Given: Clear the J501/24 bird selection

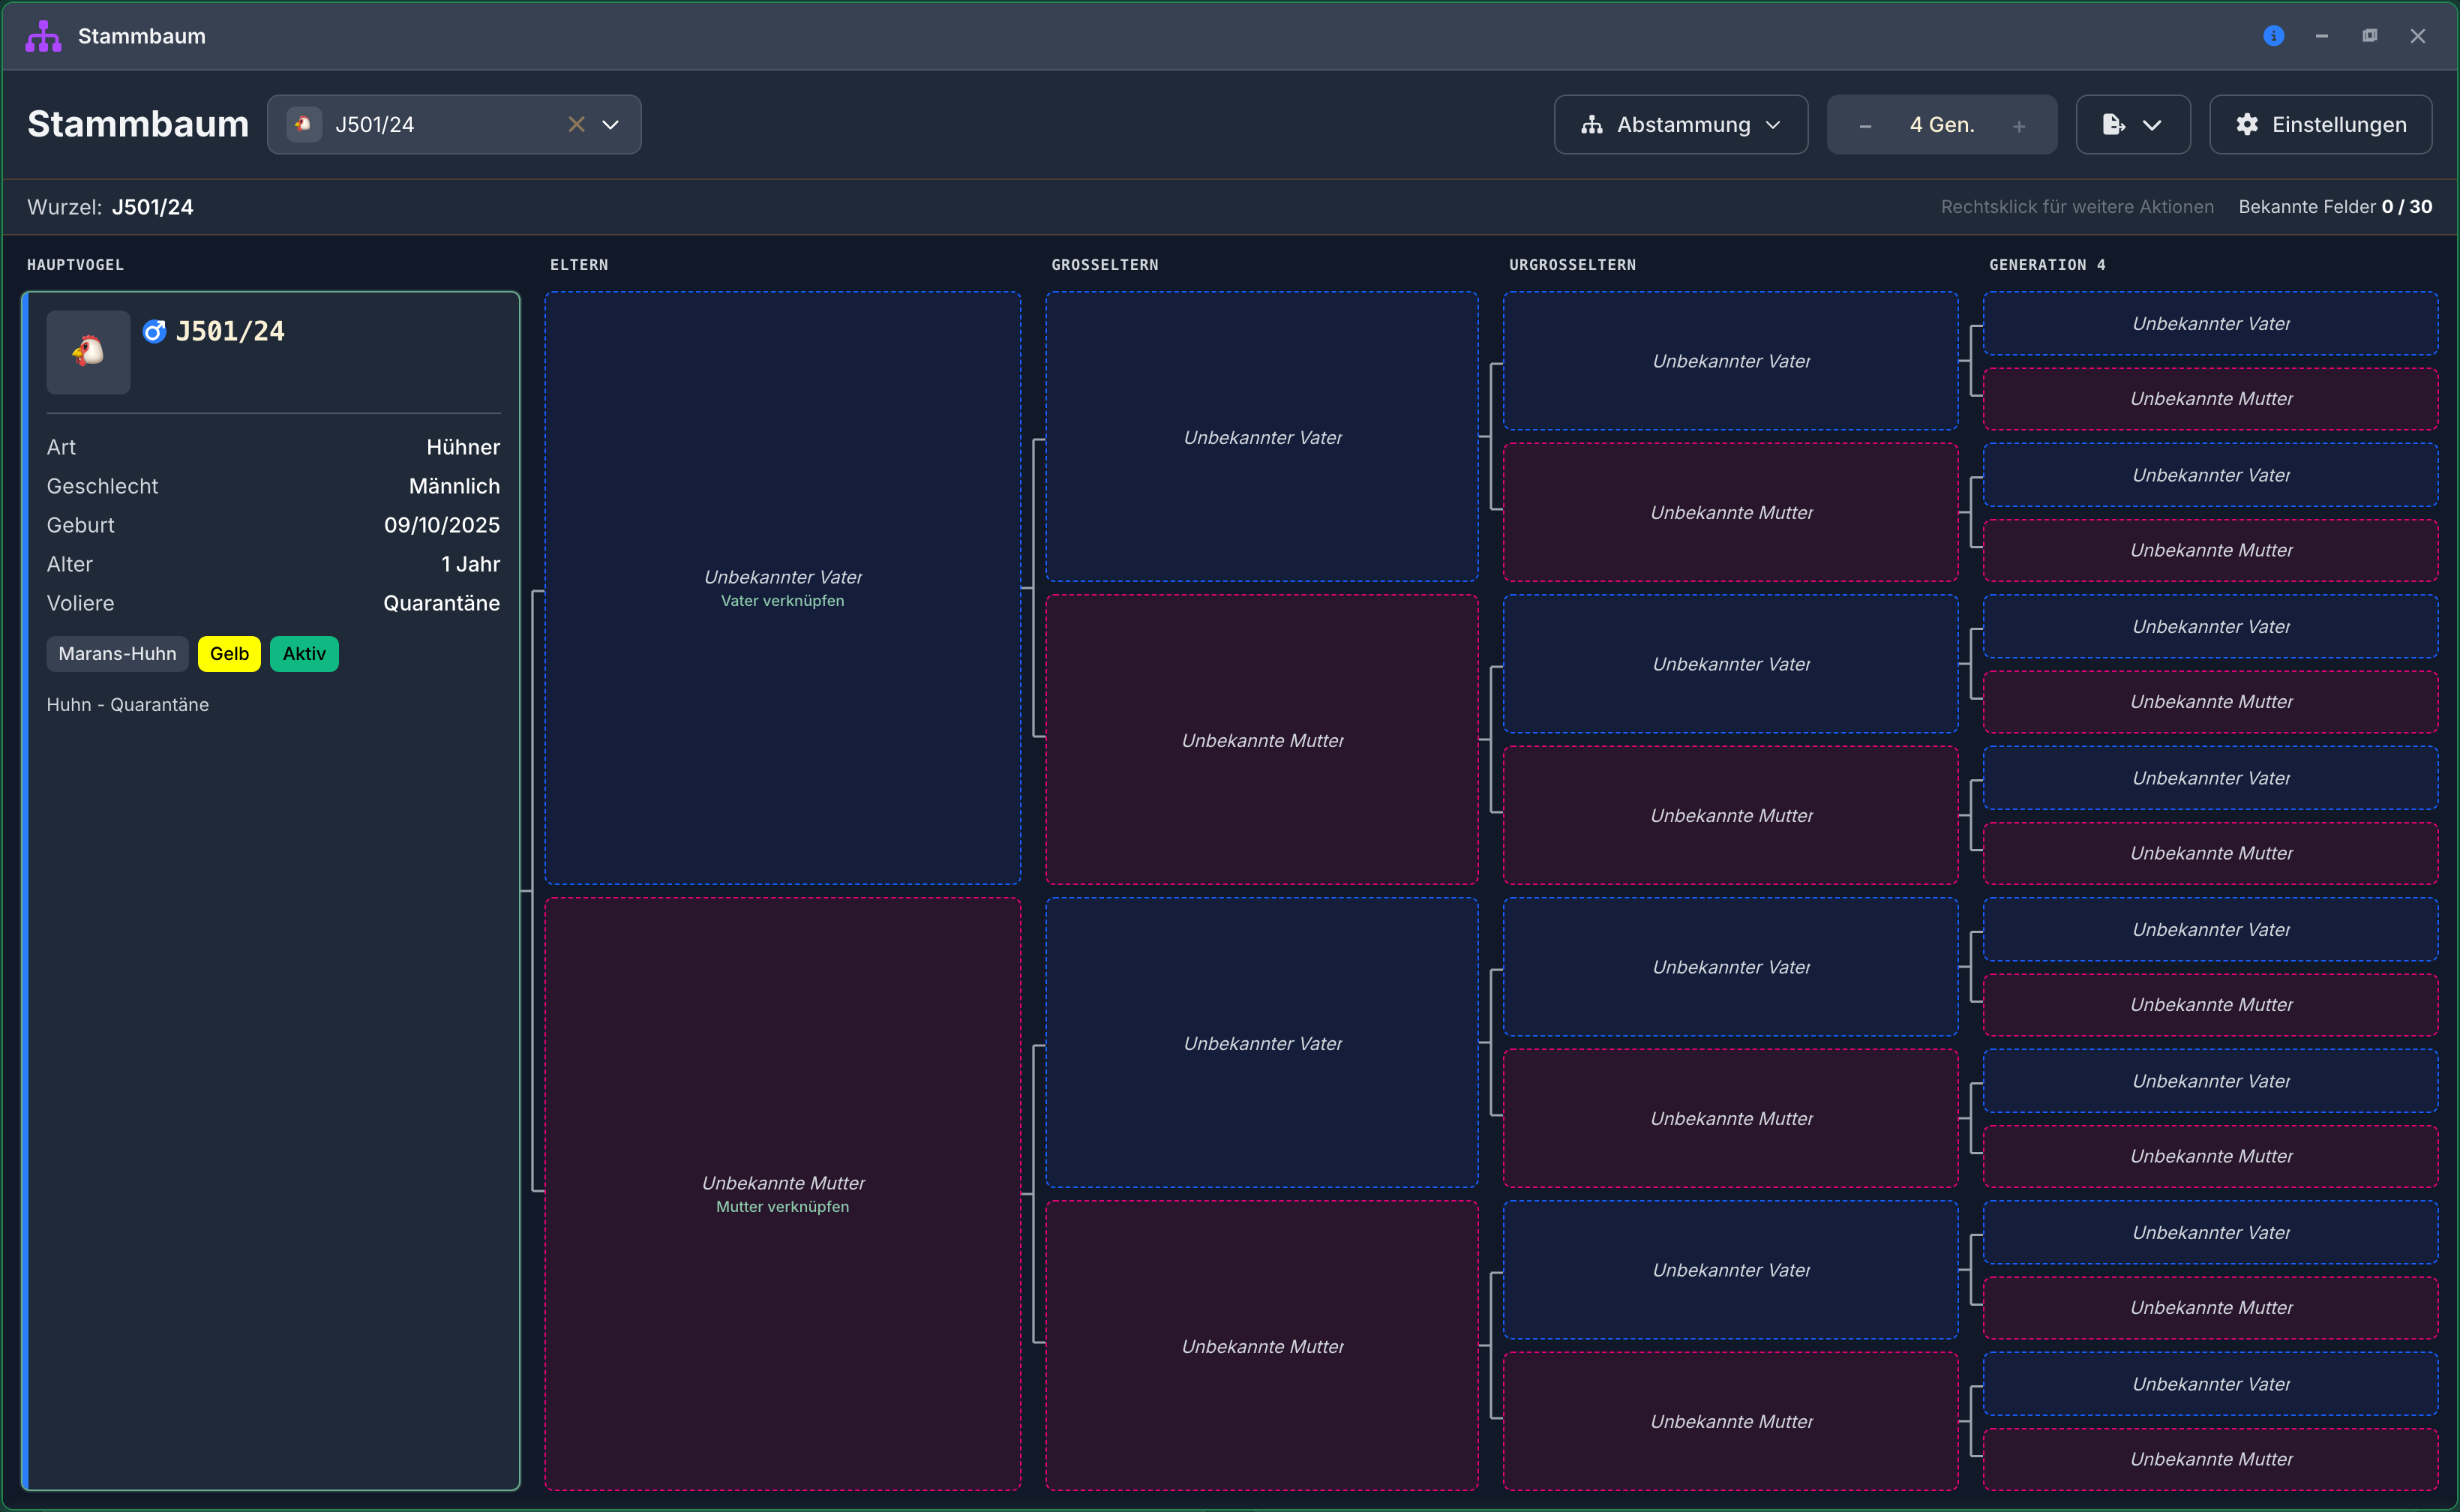Looking at the screenshot, I should [x=576, y=124].
